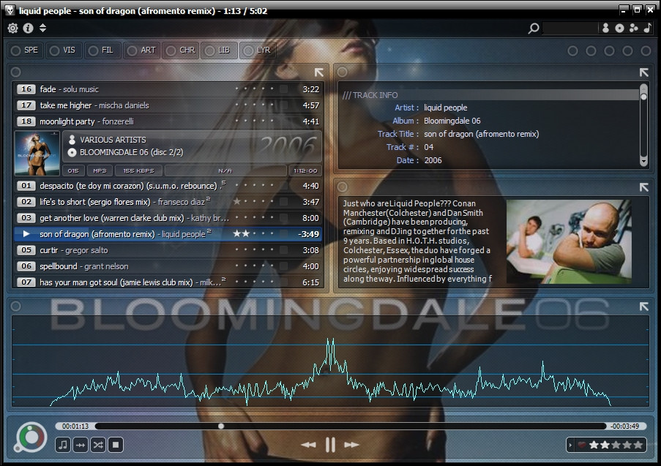
Task: Expand track info panel arrow icon
Action: [643, 72]
